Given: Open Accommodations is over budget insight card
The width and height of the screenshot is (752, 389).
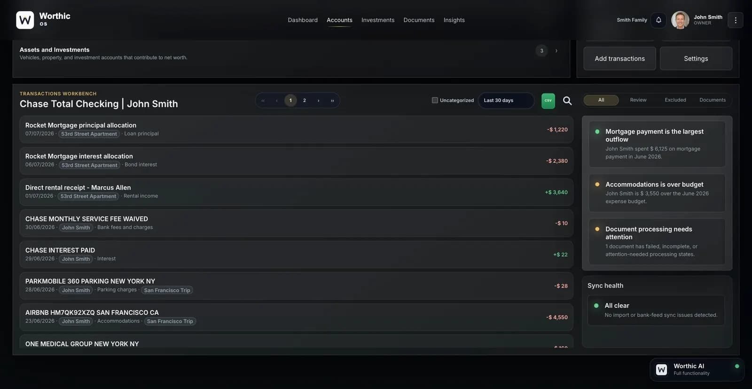Looking at the screenshot, I should coord(657,193).
